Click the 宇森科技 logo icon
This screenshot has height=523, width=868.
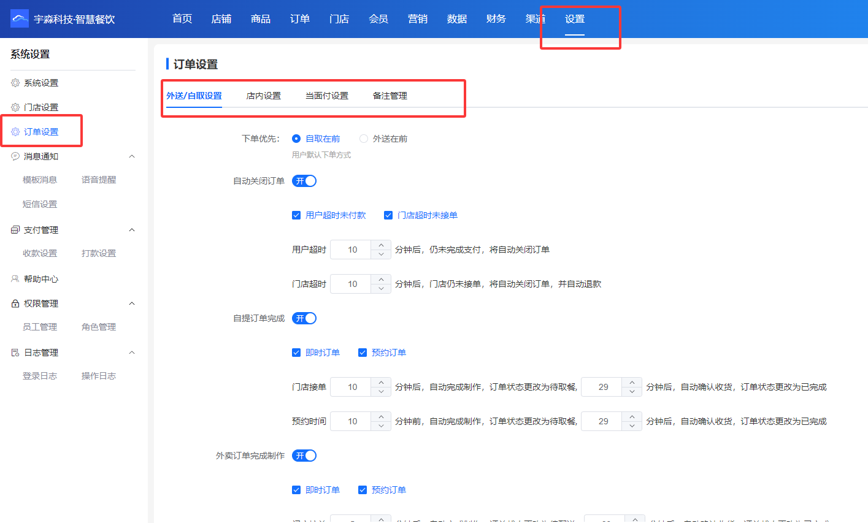pyautogui.click(x=20, y=19)
